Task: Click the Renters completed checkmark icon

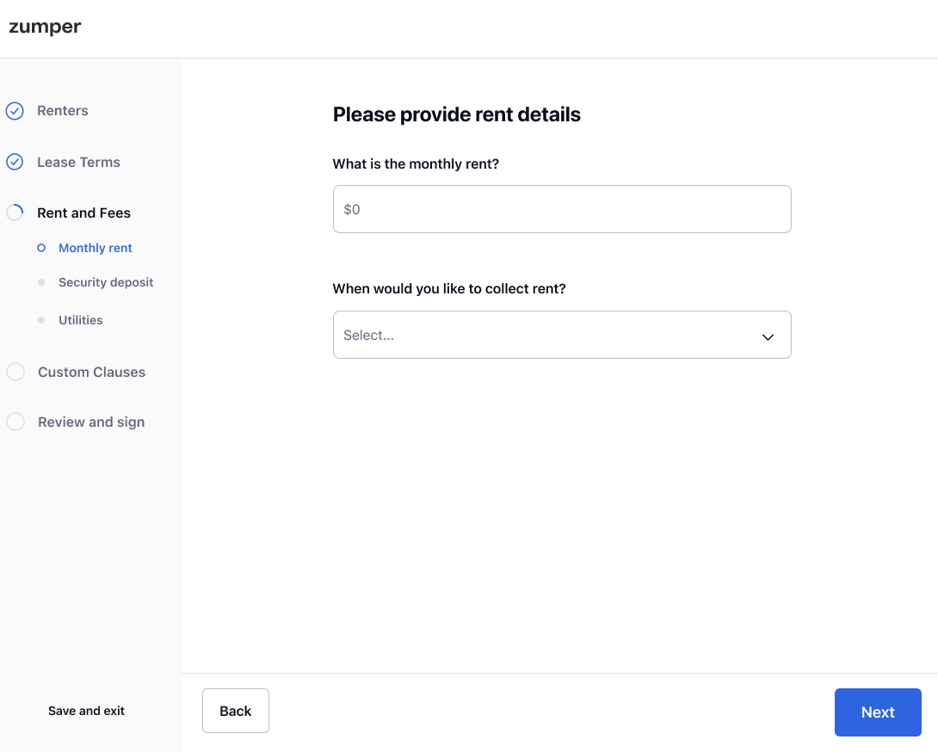Action: point(15,111)
